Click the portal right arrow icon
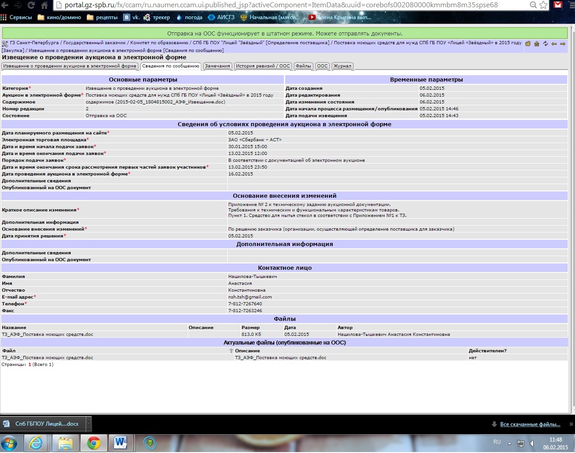The image size is (575, 453). (x=563, y=44)
